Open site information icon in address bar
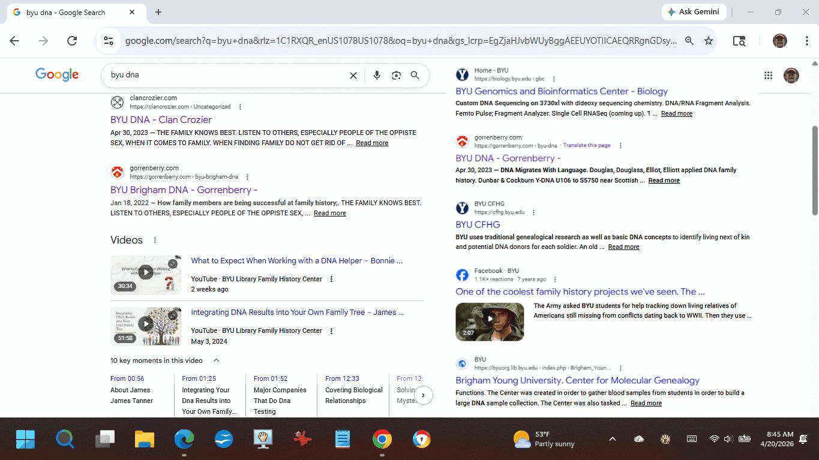Screen dimensions: 819x460 click(x=109, y=41)
